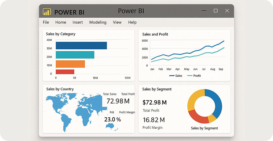Image resolution: width=273 pixels, height=141 pixels.
Task: Select the dark blue category bar
Action: click(x=81, y=46)
